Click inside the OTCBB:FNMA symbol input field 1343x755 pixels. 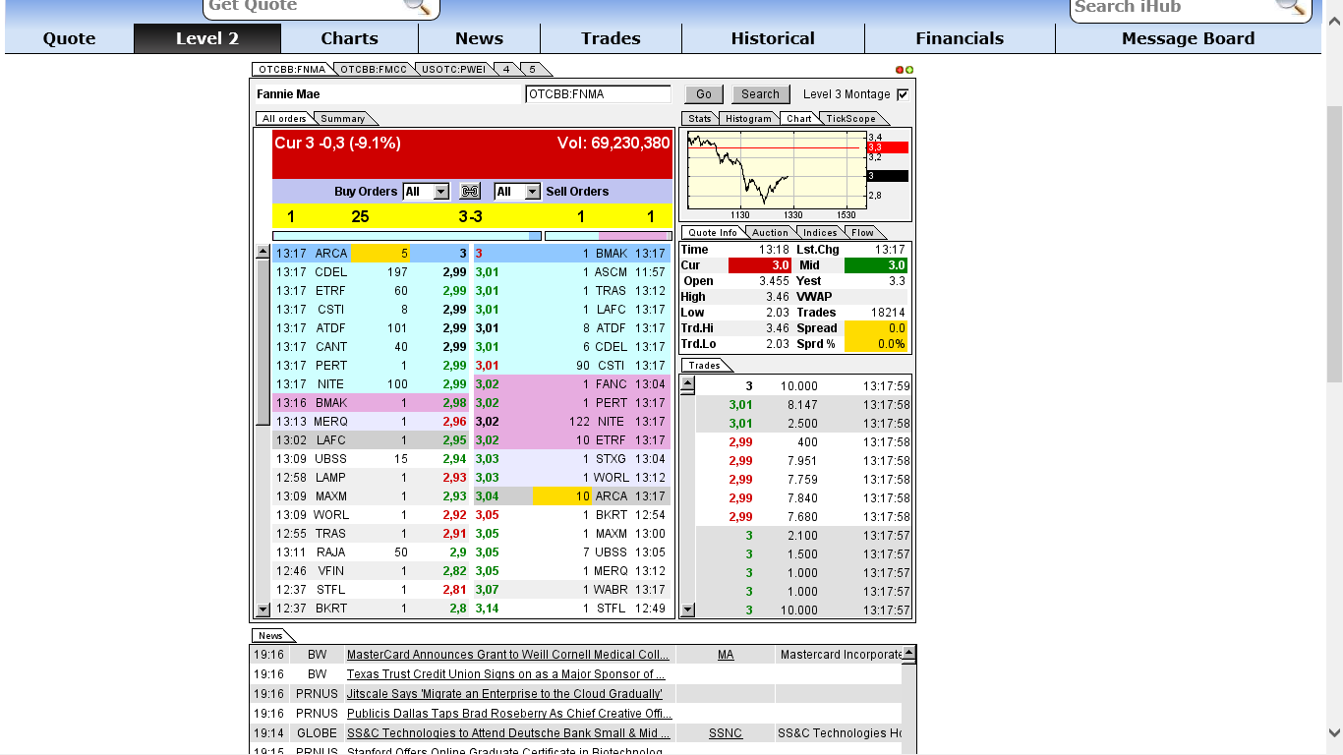click(600, 93)
